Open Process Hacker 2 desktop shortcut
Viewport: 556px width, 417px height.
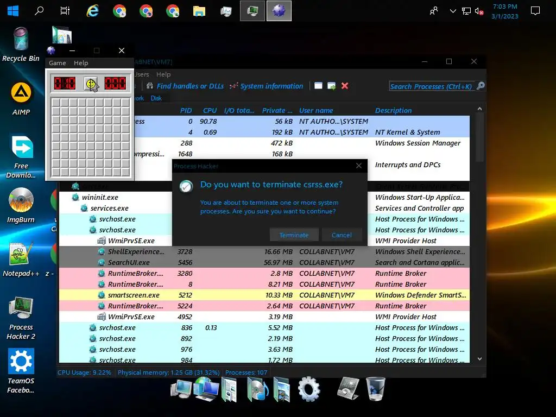coord(21,318)
